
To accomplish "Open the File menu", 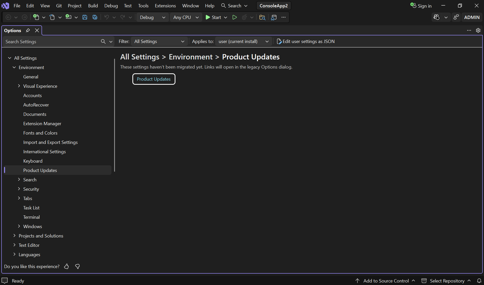I will pos(17,6).
